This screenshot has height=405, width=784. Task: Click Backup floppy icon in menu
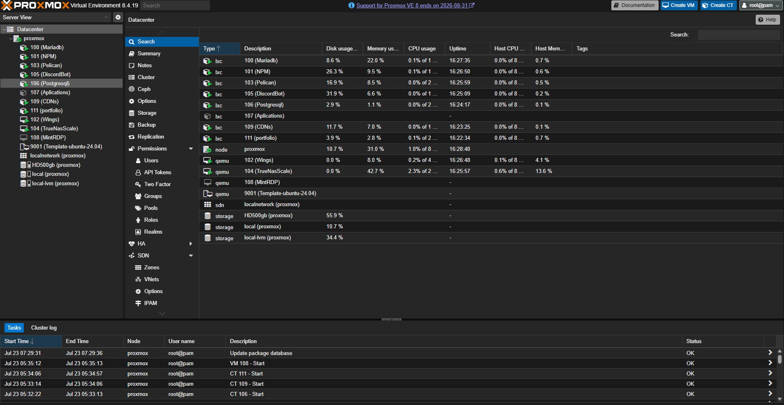132,125
